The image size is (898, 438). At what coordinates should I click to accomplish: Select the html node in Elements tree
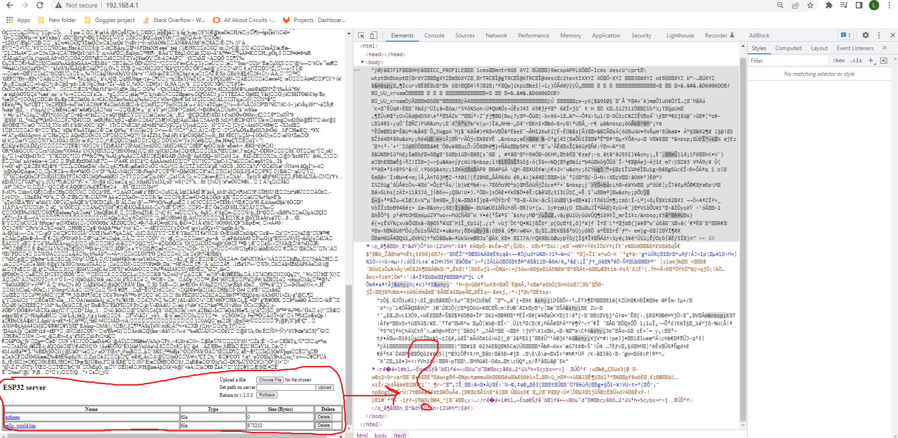(369, 46)
